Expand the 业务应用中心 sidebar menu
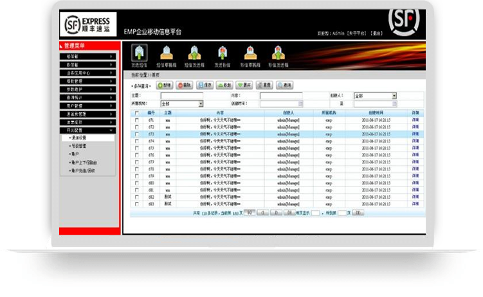Screen dimensions: 483x297 point(88,73)
